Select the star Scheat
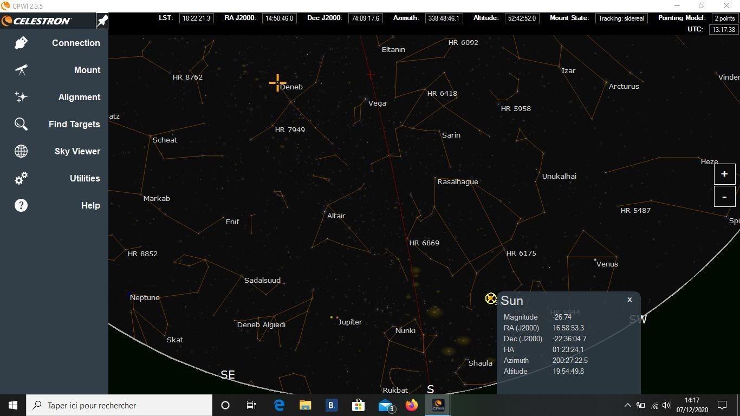This screenshot has height=416, width=740. click(165, 140)
